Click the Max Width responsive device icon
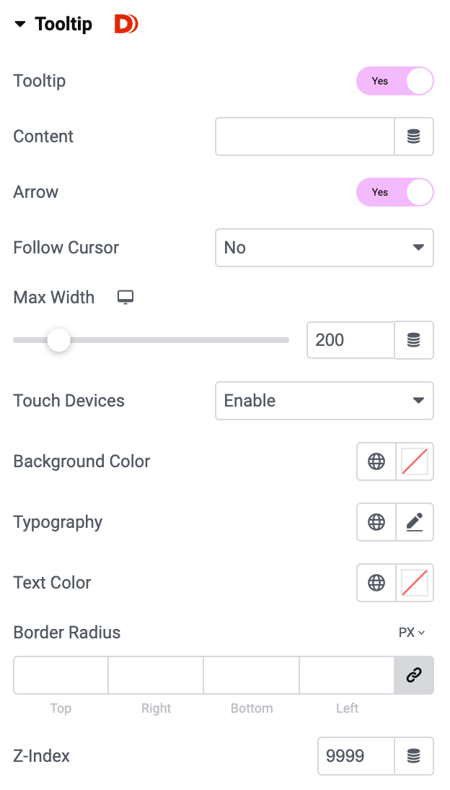 (x=126, y=298)
